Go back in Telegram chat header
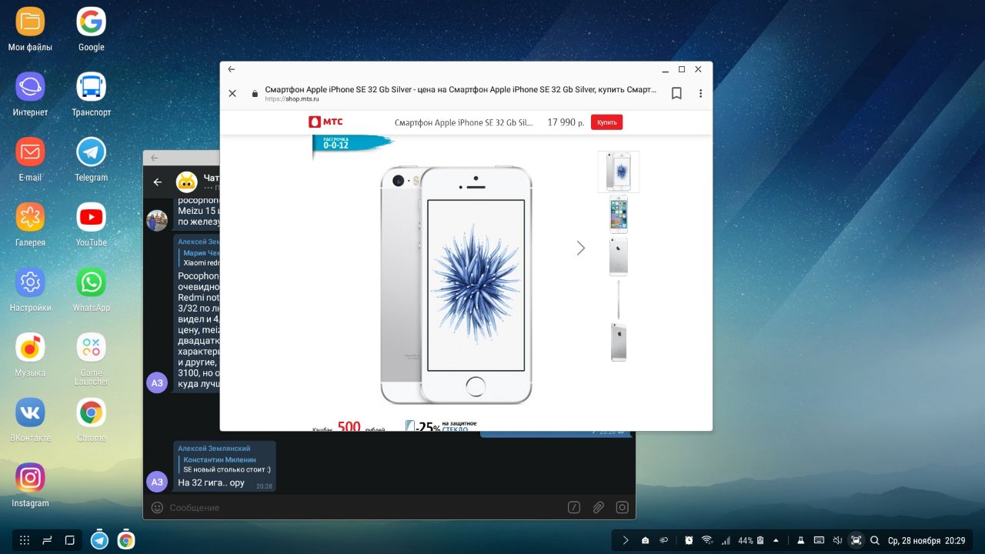 click(x=158, y=182)
